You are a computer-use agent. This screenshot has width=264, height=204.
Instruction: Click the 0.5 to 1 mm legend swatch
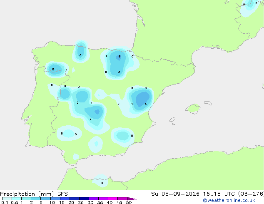[x=17, y=199]
